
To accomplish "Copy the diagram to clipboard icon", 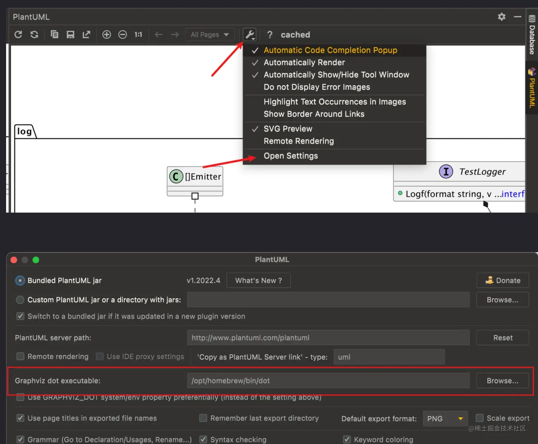I will click(x=55, y=34).
